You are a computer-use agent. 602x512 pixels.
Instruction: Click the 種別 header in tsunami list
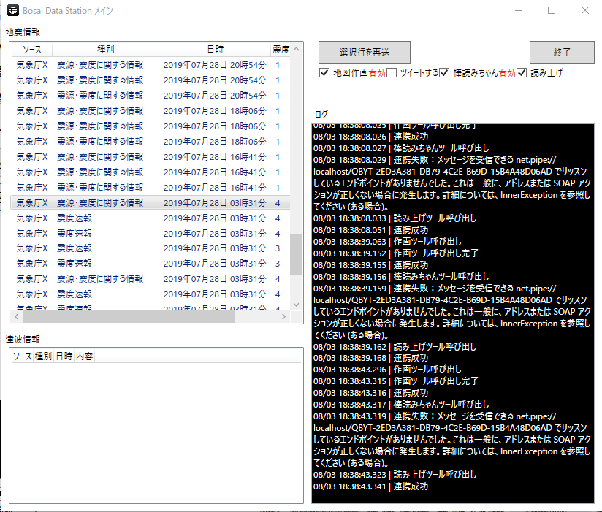coord(43,356)
